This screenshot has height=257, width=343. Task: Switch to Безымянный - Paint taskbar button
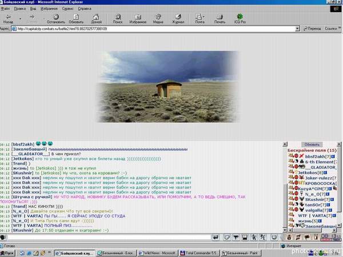click(241, 253)
